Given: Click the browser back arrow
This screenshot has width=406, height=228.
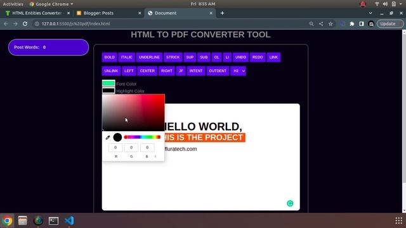Looking at the screenshot, I should 6,23.
